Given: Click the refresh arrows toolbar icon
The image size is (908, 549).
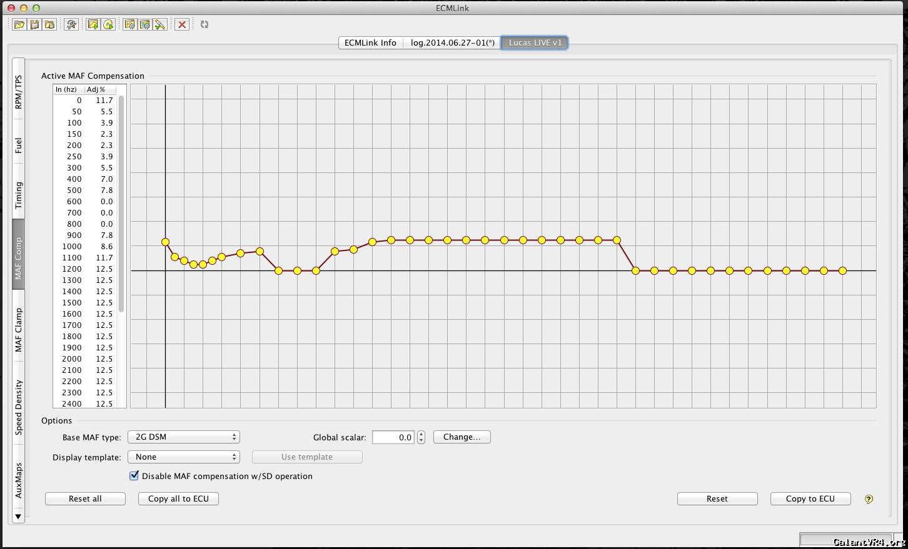Looking at the screenshot, I should 204,24.
